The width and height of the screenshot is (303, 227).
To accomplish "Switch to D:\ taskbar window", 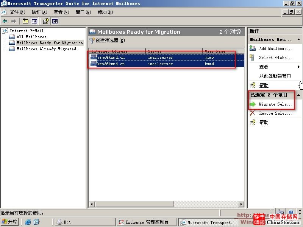I will [85, 222].
